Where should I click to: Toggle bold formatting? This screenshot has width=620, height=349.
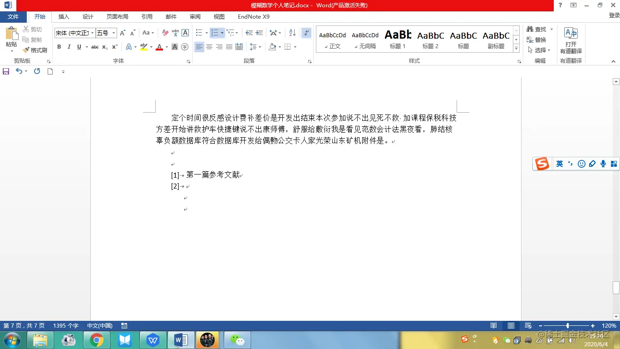click(x=59, y=47)
